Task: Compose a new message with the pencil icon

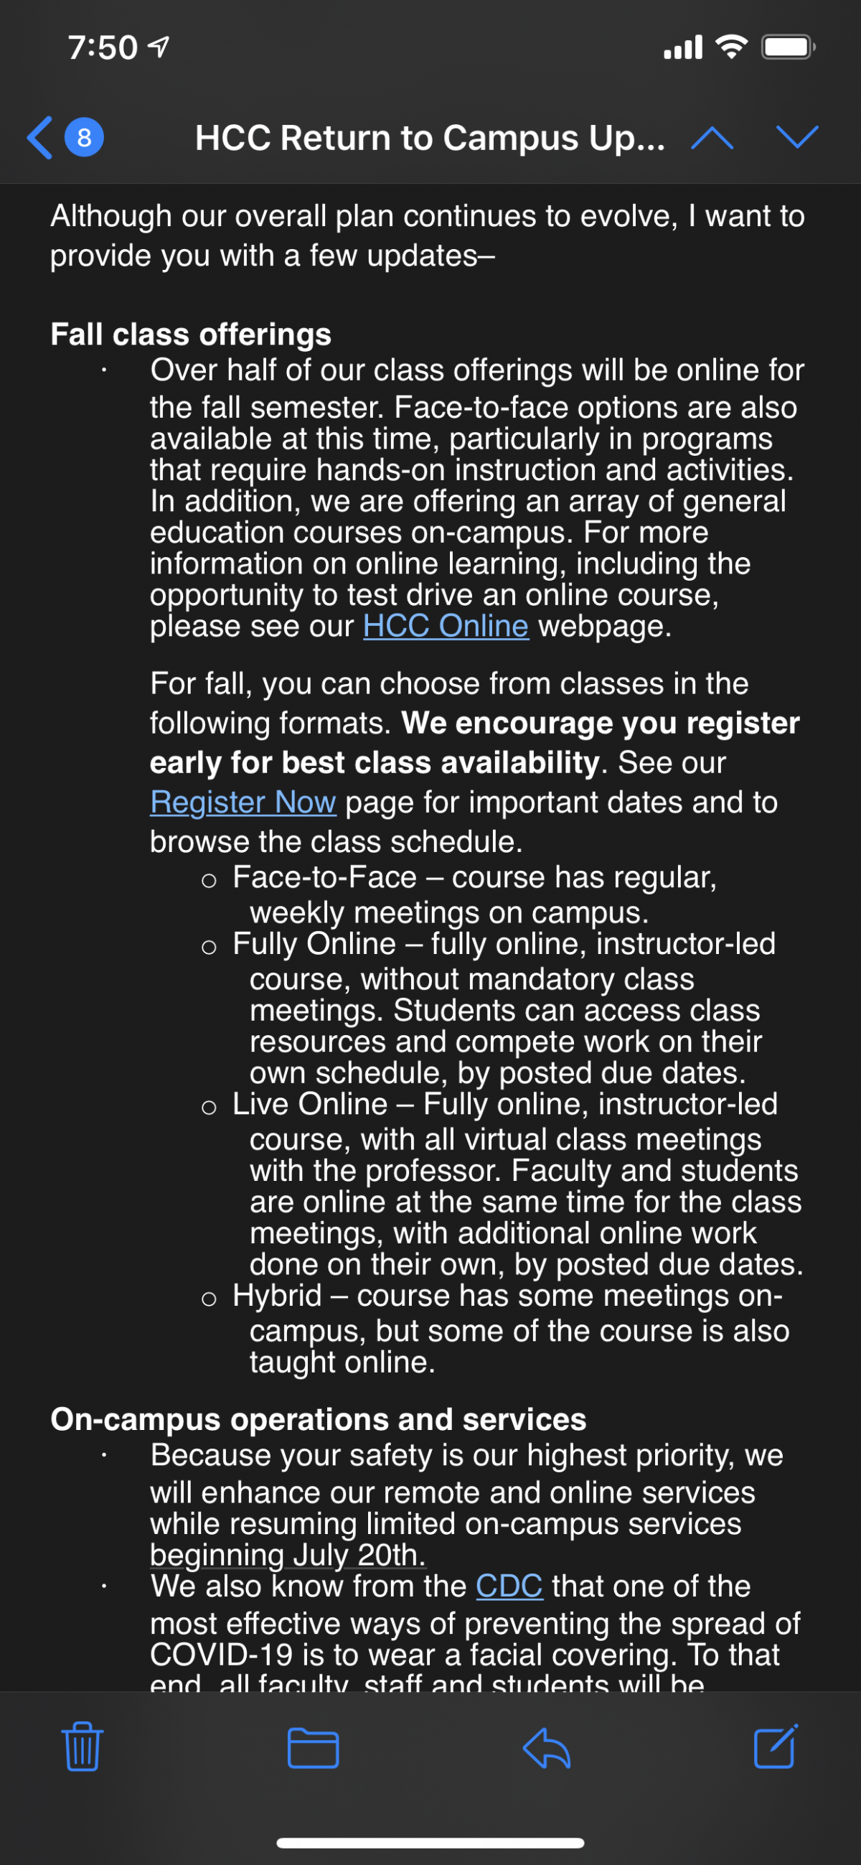Action: point(776,1746)
